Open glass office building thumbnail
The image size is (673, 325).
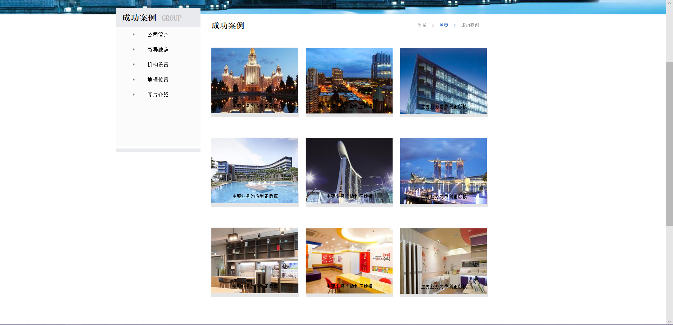click(443, 81)
